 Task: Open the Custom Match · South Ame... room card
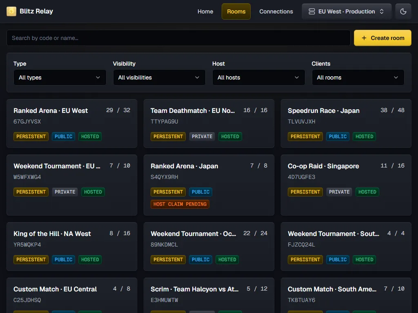346,295
